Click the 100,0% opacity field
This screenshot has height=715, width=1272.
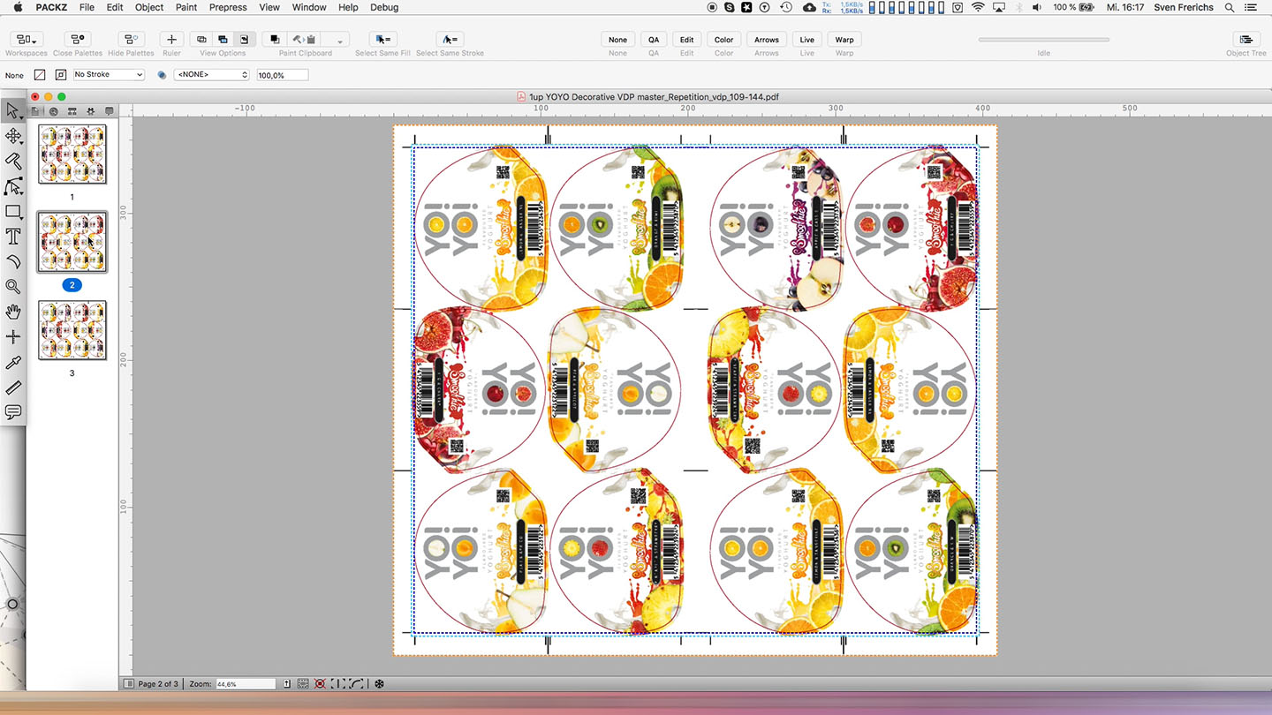click(x=282, y=75)
